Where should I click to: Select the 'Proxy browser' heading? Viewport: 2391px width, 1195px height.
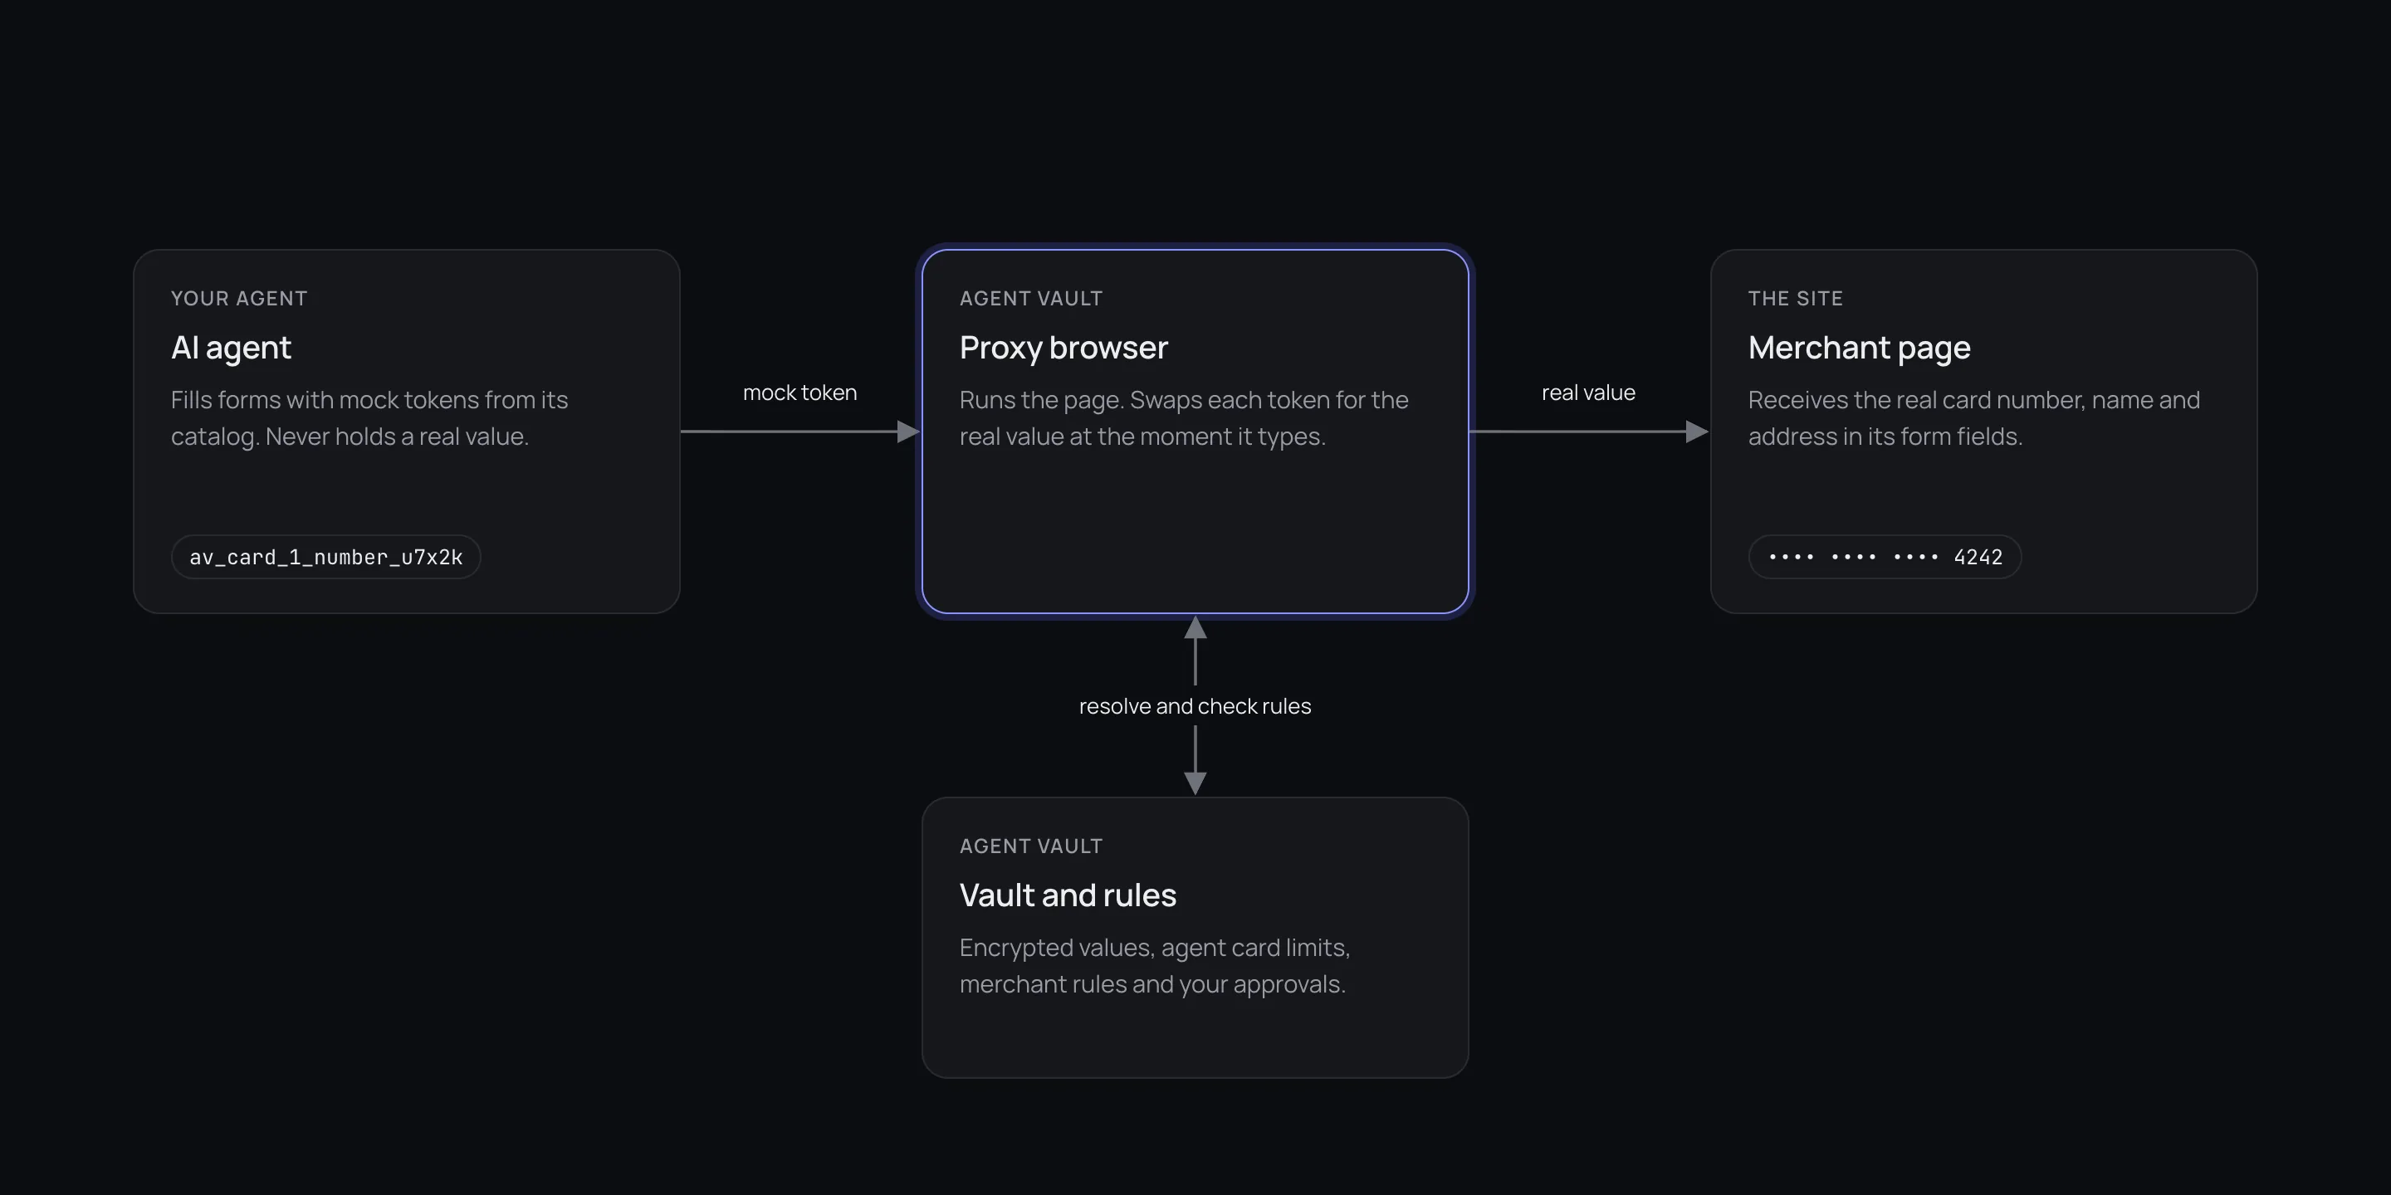pos(1063,348)
